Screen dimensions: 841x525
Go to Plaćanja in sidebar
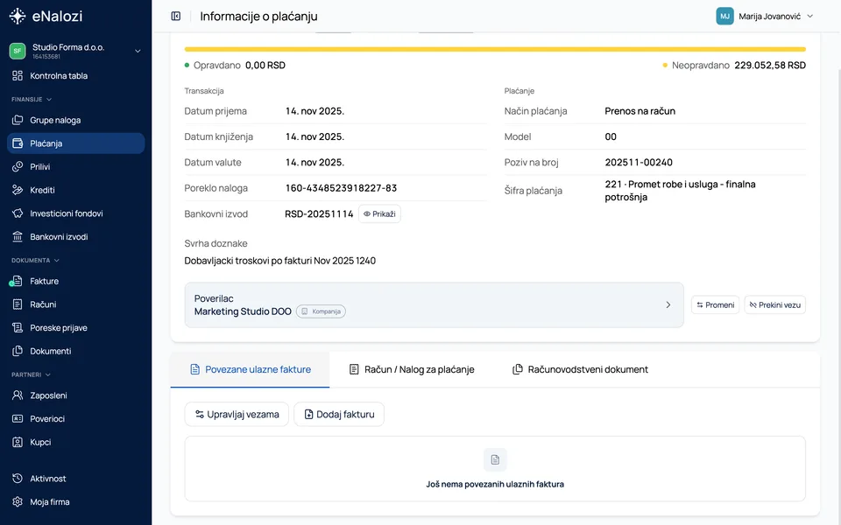75,143
